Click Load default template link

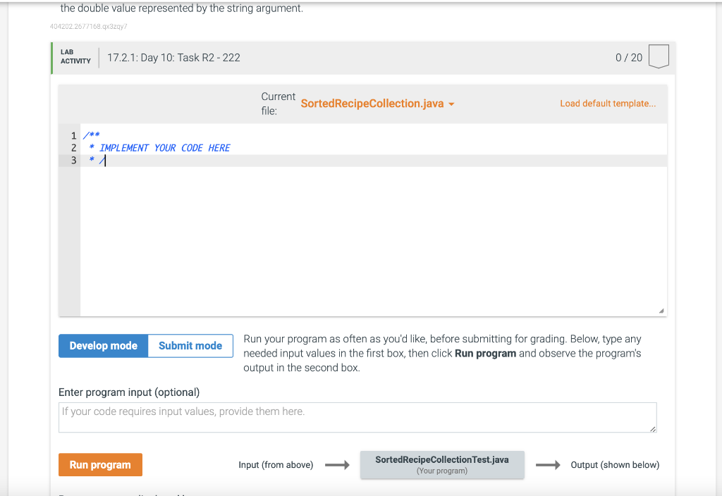(608, 104)
